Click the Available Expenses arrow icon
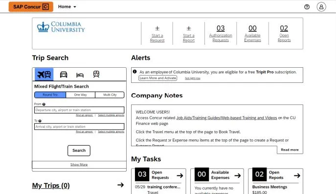Viewport: 336px width, 194px height. (237, 175)
